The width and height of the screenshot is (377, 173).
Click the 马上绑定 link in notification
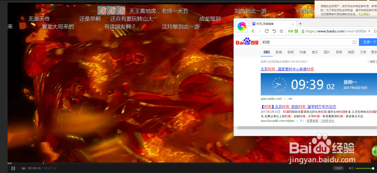(x=364, y=14)
